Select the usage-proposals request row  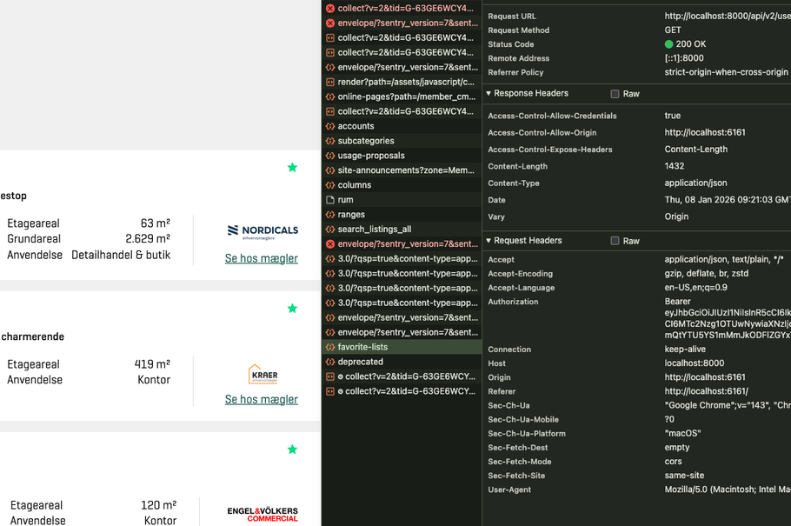(x=370, y=156)
